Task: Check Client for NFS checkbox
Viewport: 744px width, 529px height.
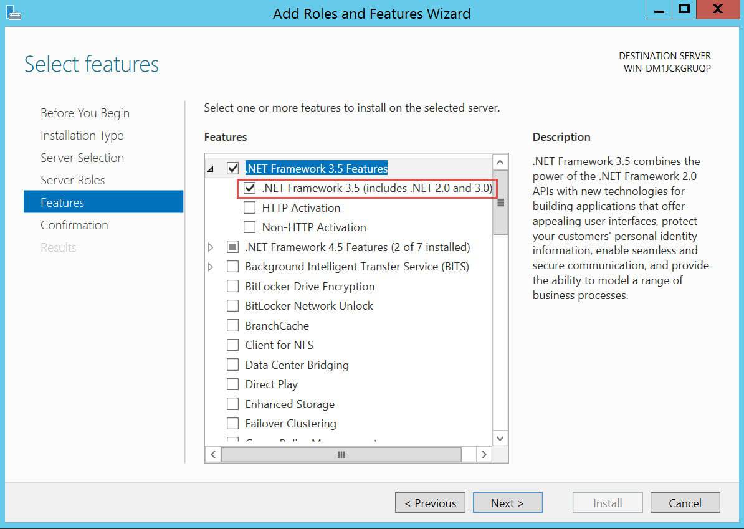Action: [x=232, y=345]
